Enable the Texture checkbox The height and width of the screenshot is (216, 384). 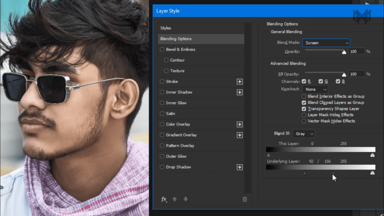166,71
